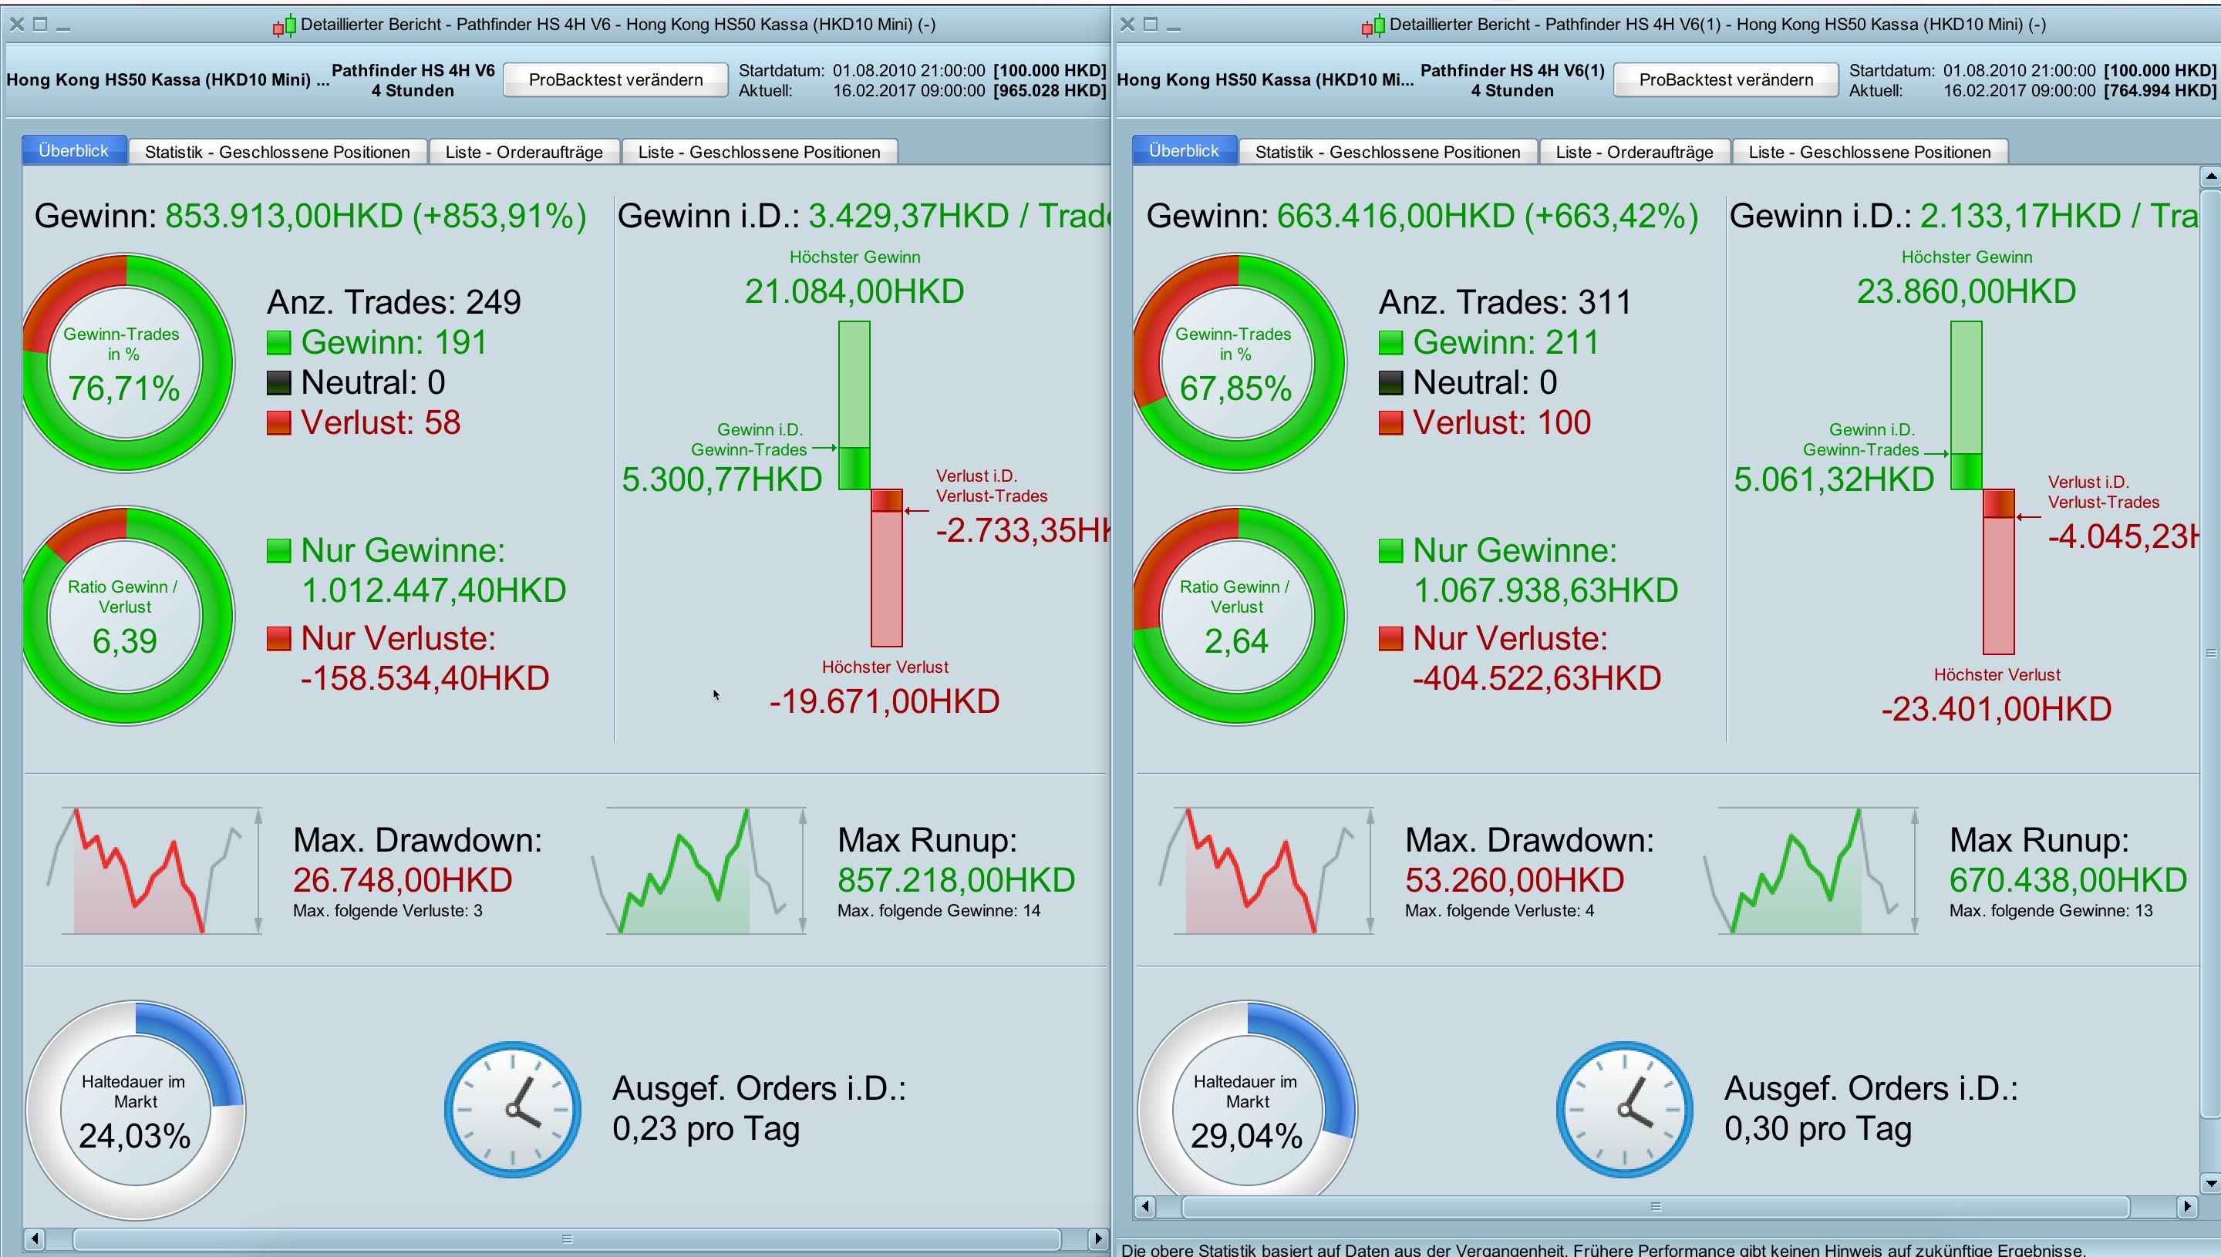Click the candlestick icon in right report title

tap(1373, 26)
